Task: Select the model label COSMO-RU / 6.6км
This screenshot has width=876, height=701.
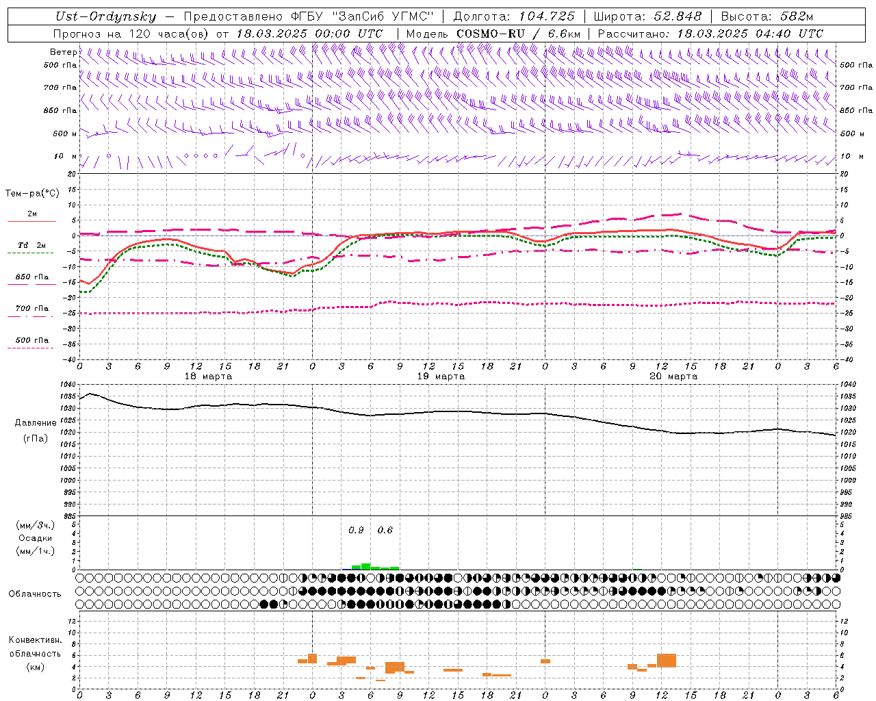Action: (x=518, y=34)
